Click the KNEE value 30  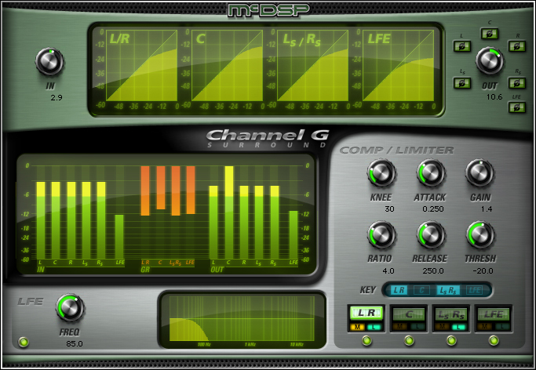tap(389, 209)
